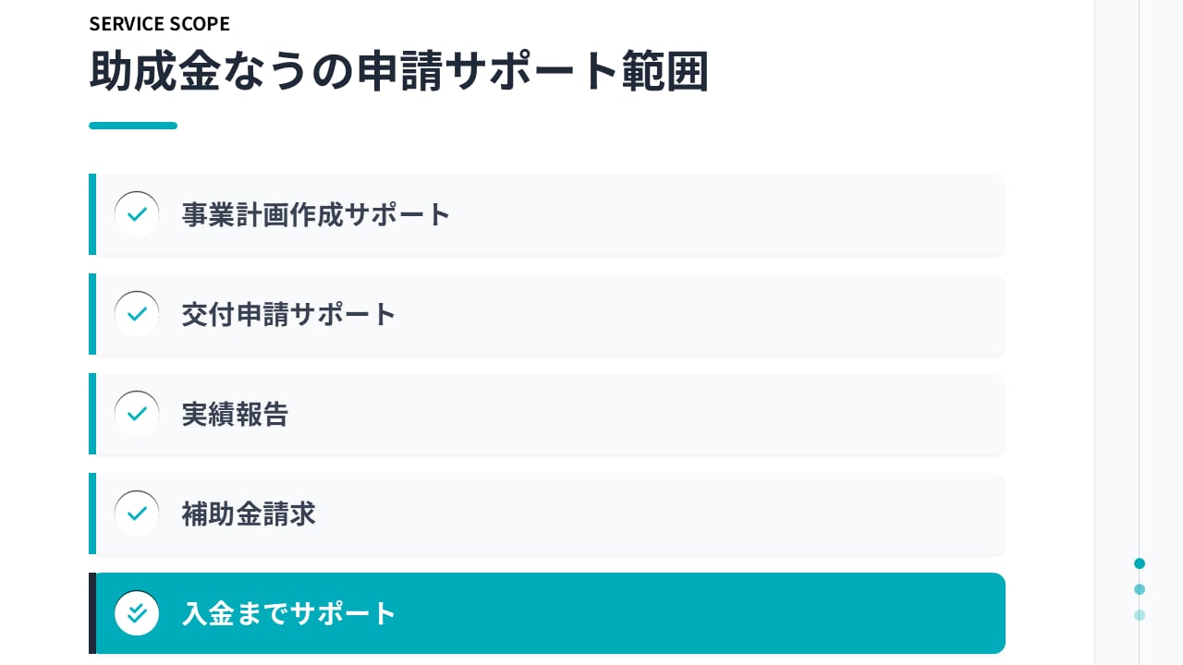This screenshot has width=1183, height=665.
Task: Jump to the third page indicator dot
Action: (1140, 615)
